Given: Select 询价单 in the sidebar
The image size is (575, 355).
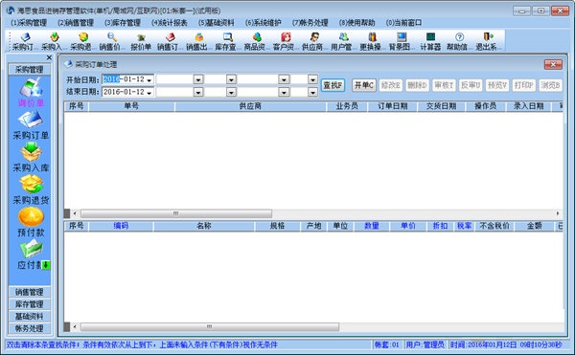Looking at the screenshot, I should [x=31, y=92].
